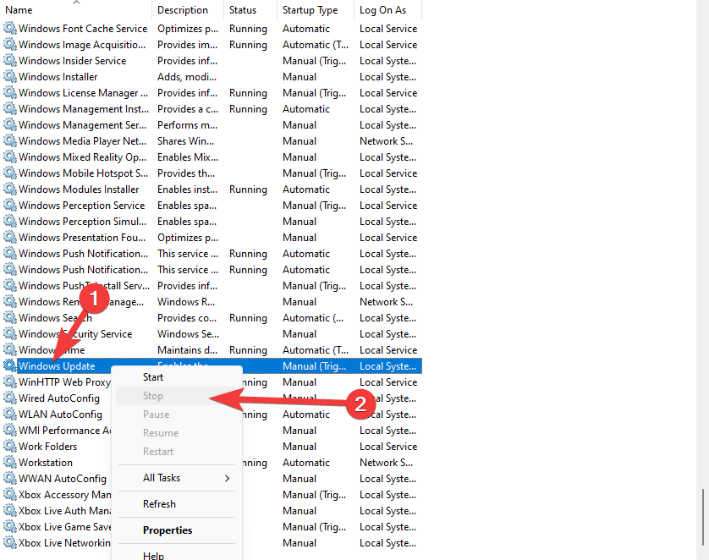Click the Windows Insider Service gear icon
Image resolution: width=709 pixels, height=560 pixels.
pos(10,61)
